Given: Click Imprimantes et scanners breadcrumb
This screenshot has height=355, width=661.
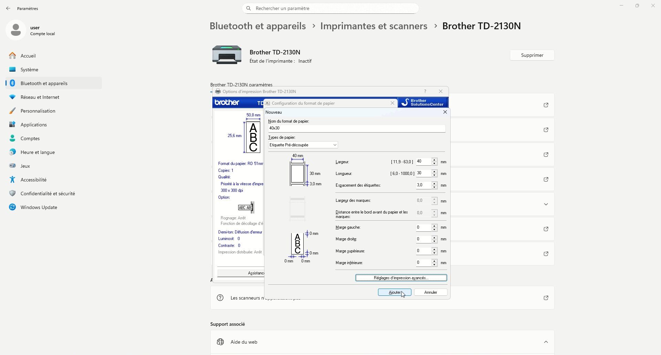Looking at the screenshot, I should (x=374, y=26).
